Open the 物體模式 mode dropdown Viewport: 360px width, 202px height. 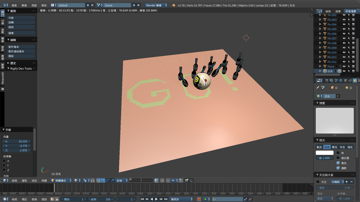tap(61, 181)
